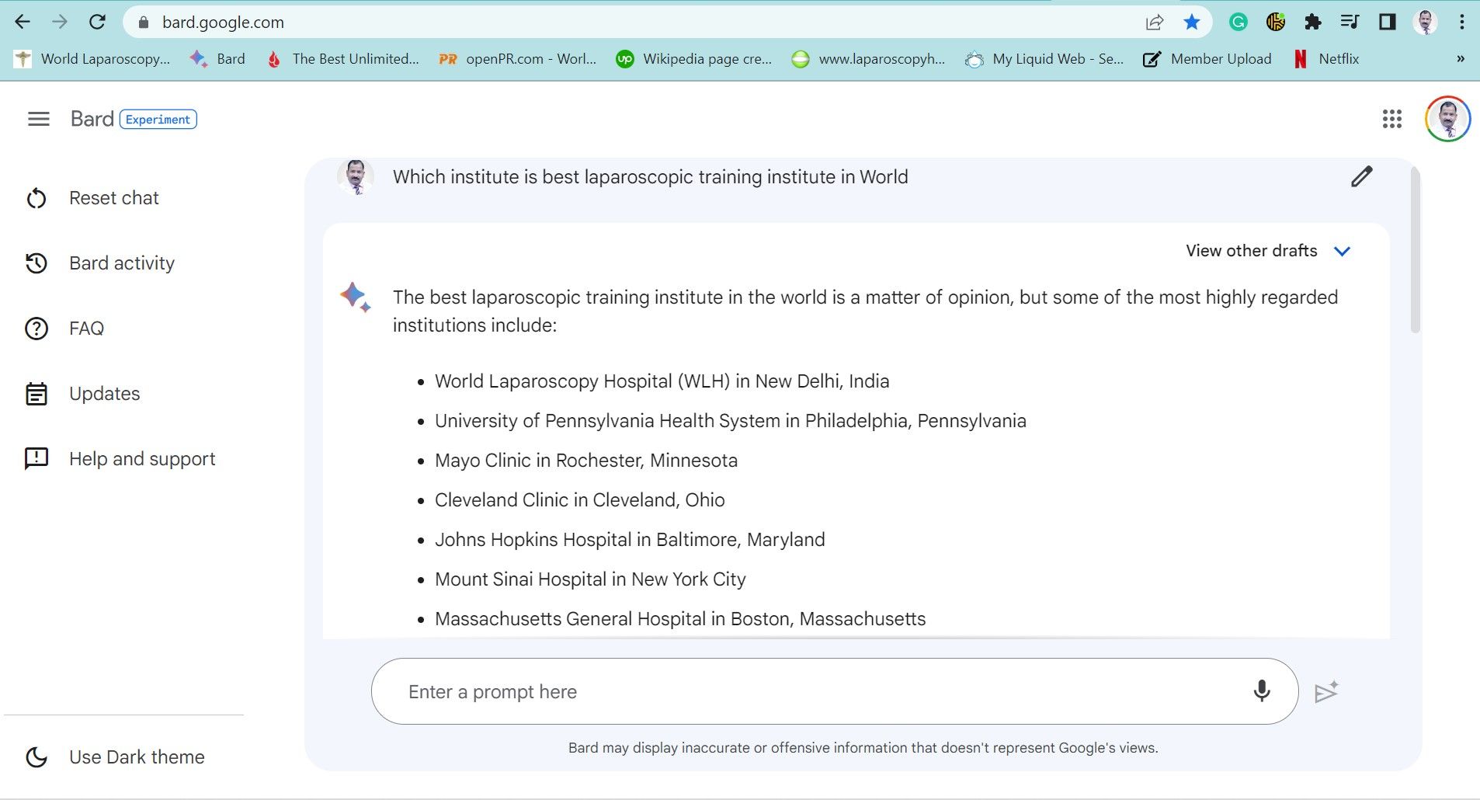Click the moon dark theme icon
Image resolution: width=1480 pixels, height=800 pixels.
click(36, 757)
